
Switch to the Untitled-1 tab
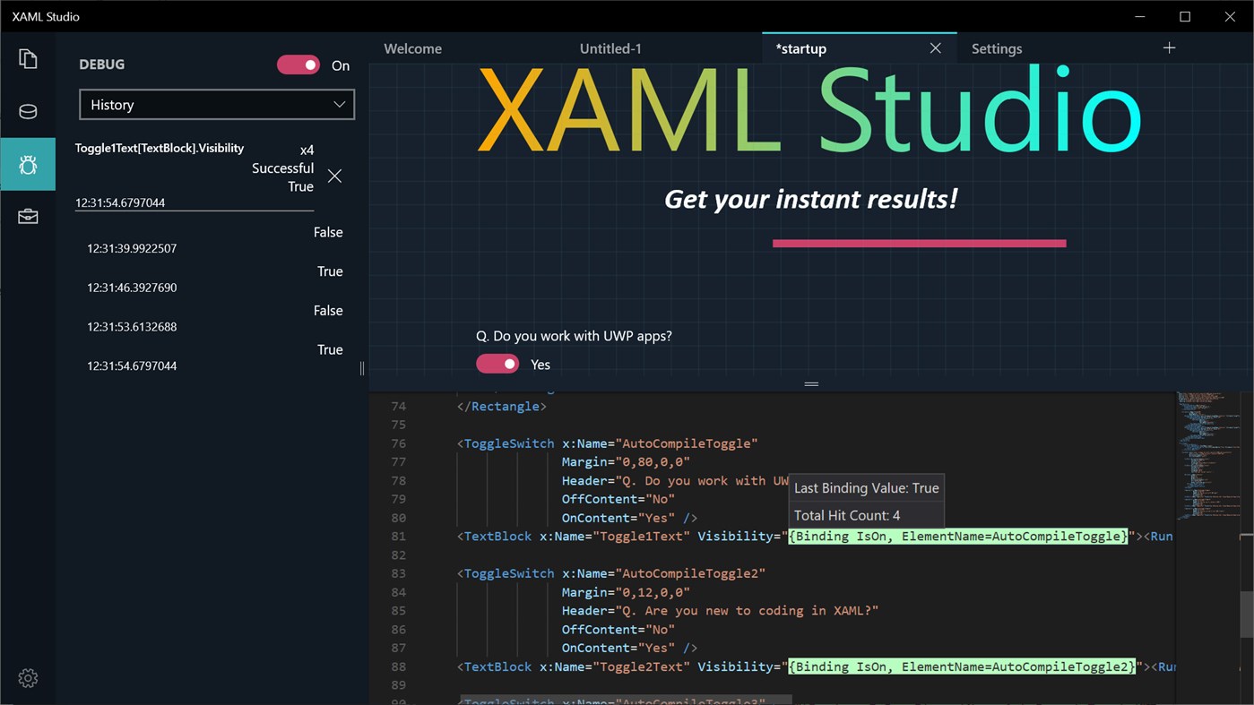click(x=610, y=48)
